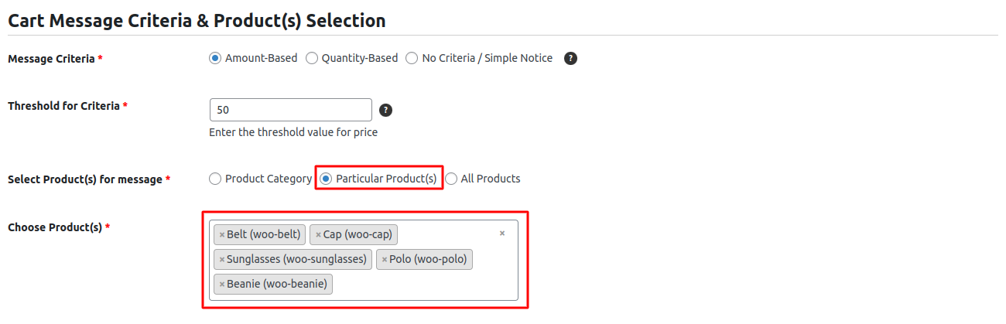
Task: Remove Belt (woo-belt) product tag
Action: tap(222, 235)
